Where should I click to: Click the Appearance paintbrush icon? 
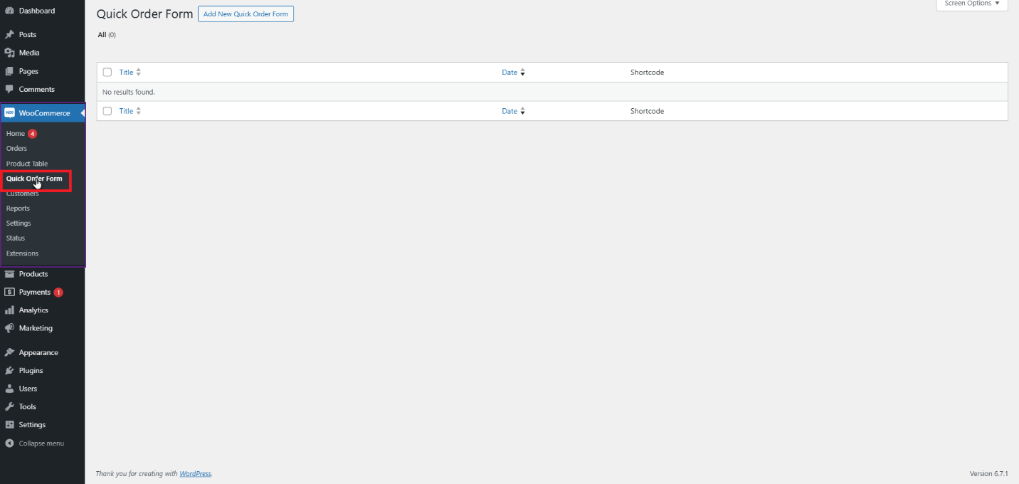[x=9, y=352]
